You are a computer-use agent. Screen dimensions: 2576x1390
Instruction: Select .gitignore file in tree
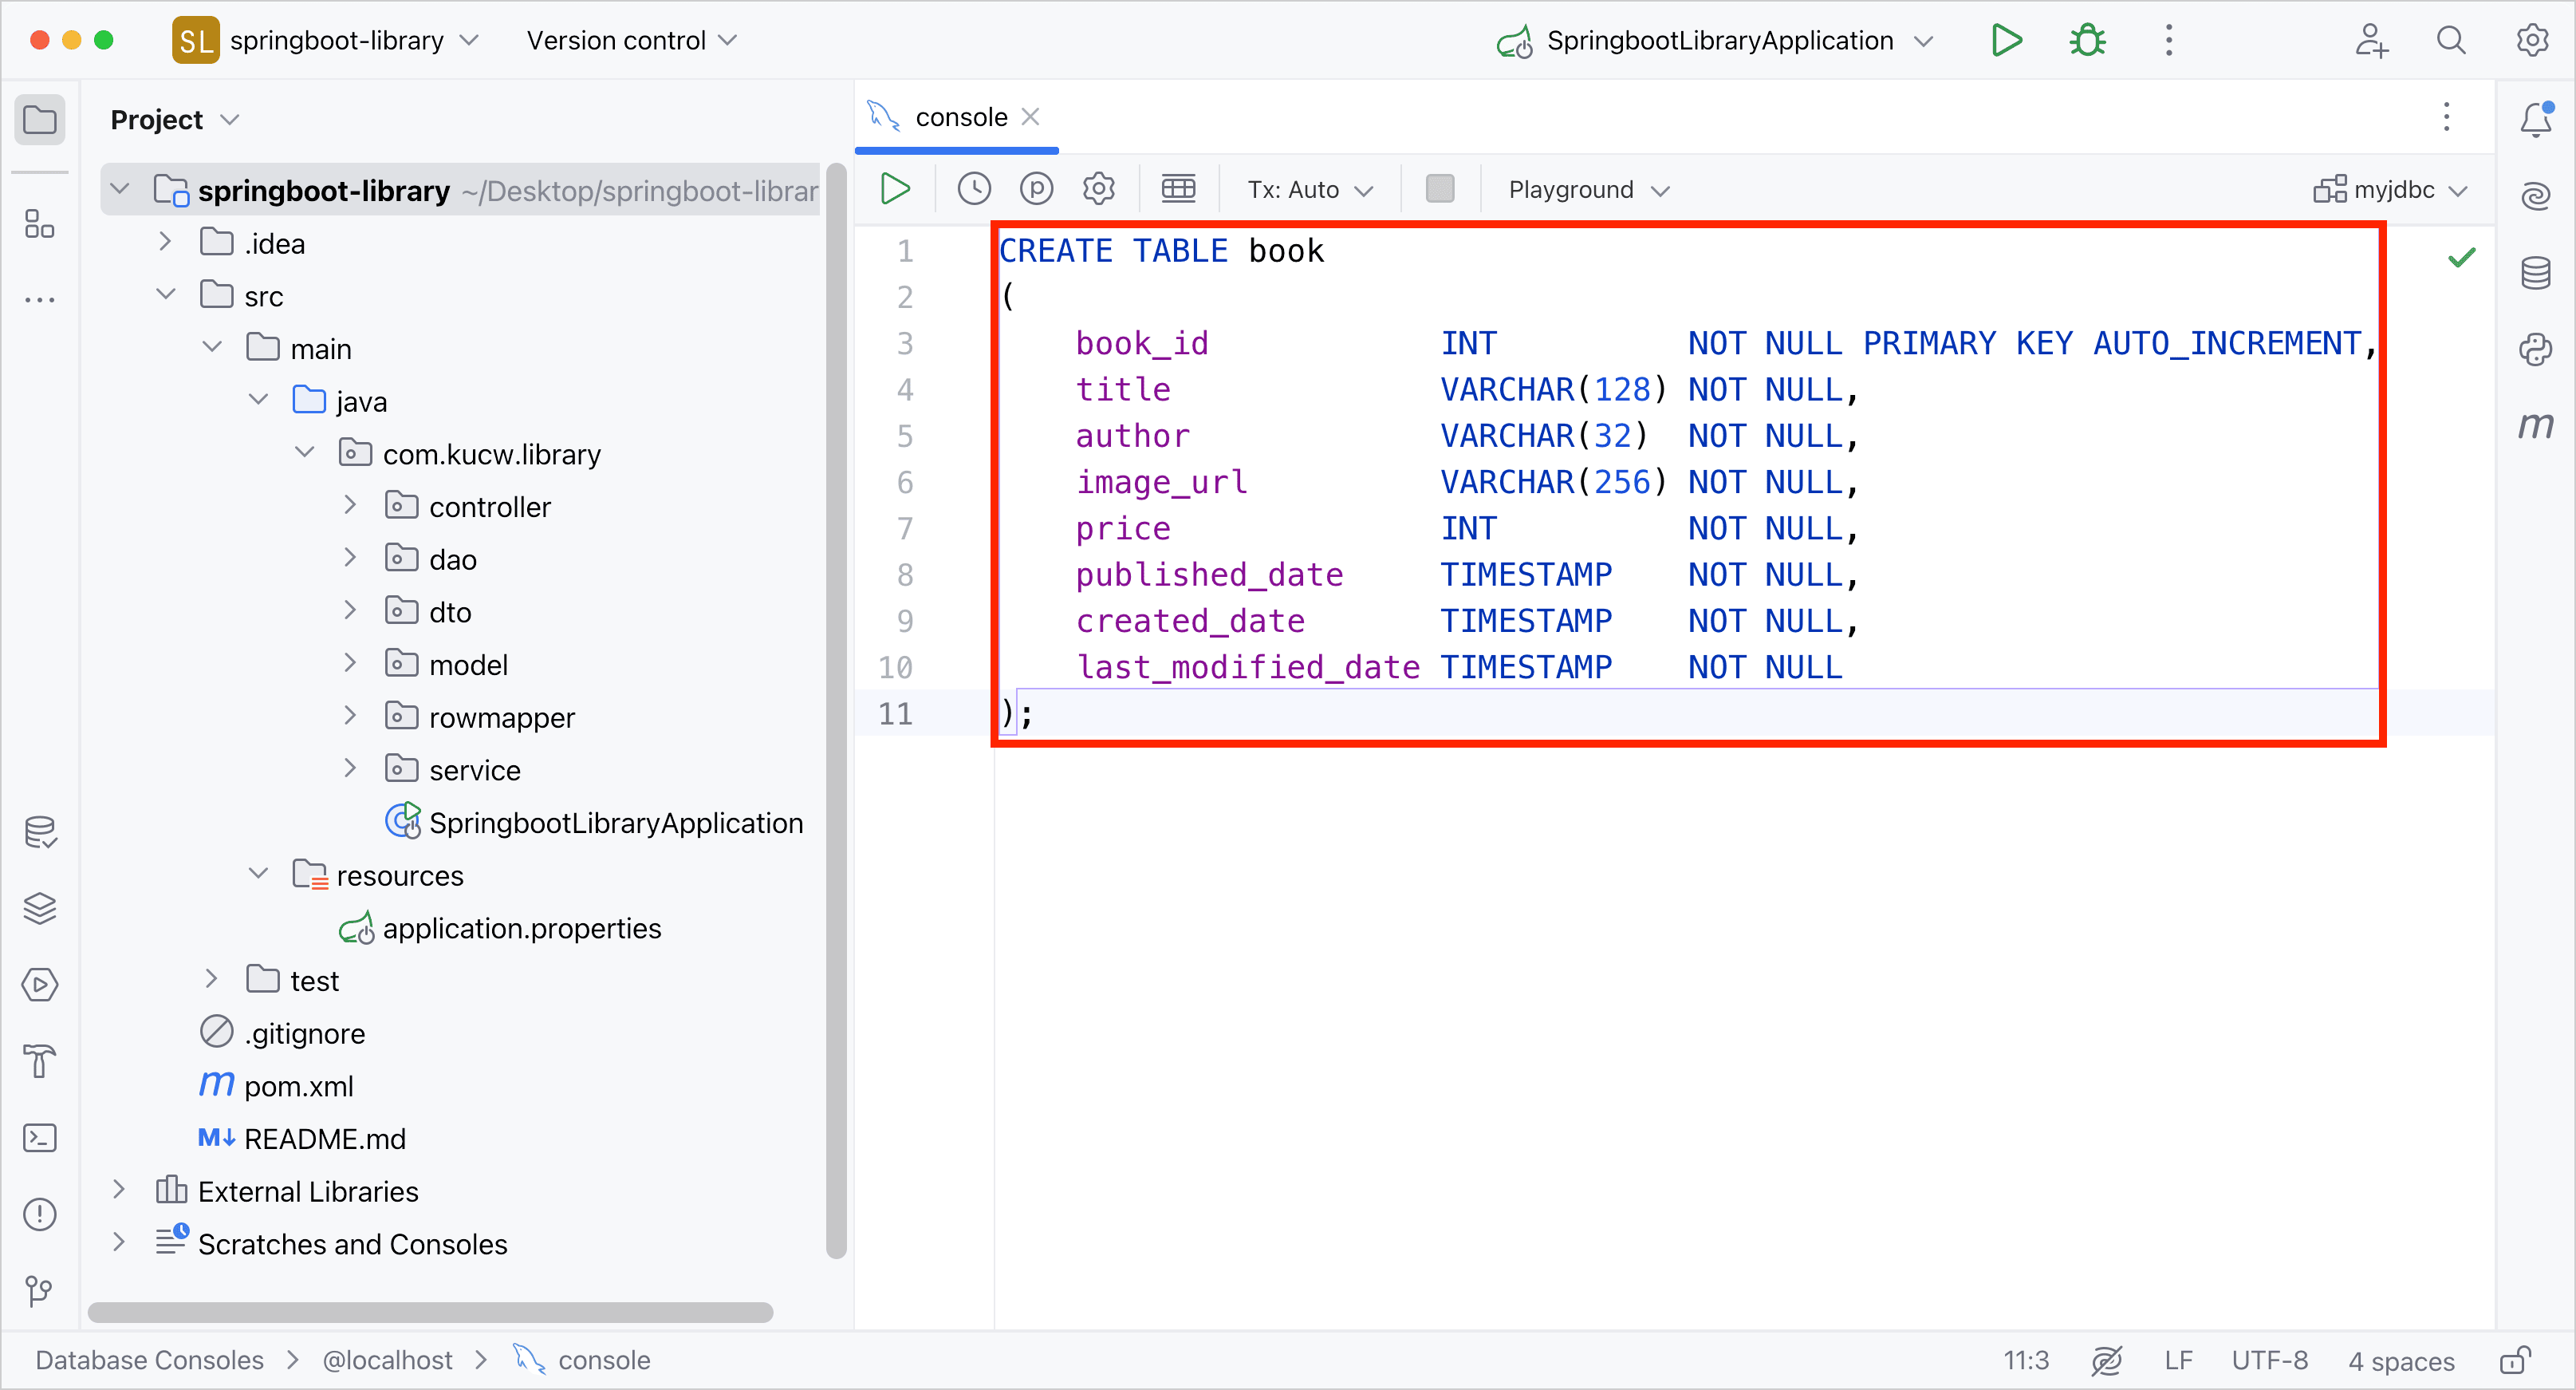(x=283, y=1033)
